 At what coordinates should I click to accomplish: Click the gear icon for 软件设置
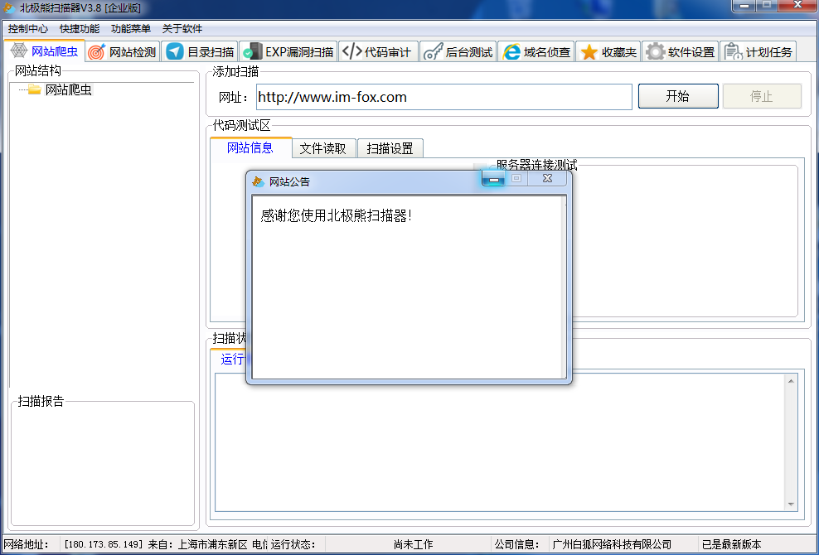point(655,52)
